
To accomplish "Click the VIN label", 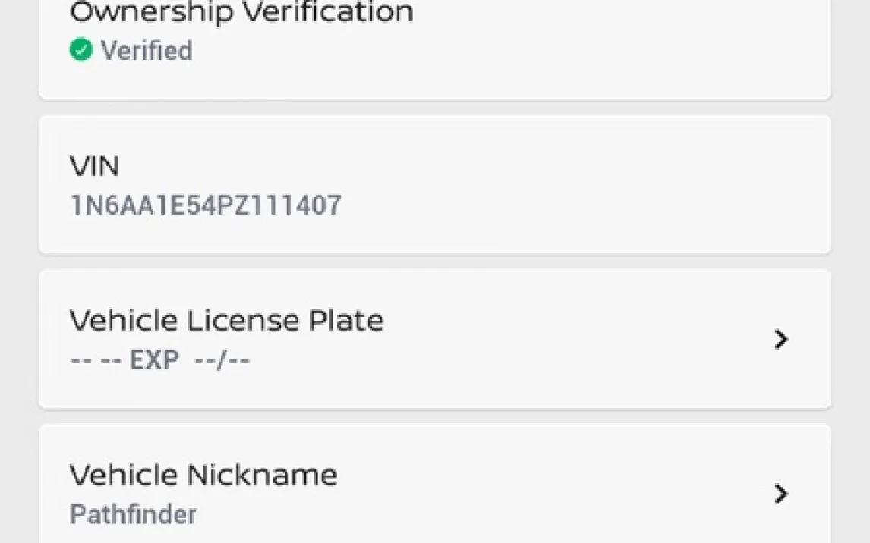I will tap(94, 166).
